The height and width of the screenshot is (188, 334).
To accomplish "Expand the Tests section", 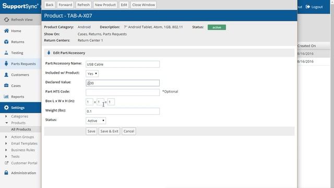I will tap(6, 157).
